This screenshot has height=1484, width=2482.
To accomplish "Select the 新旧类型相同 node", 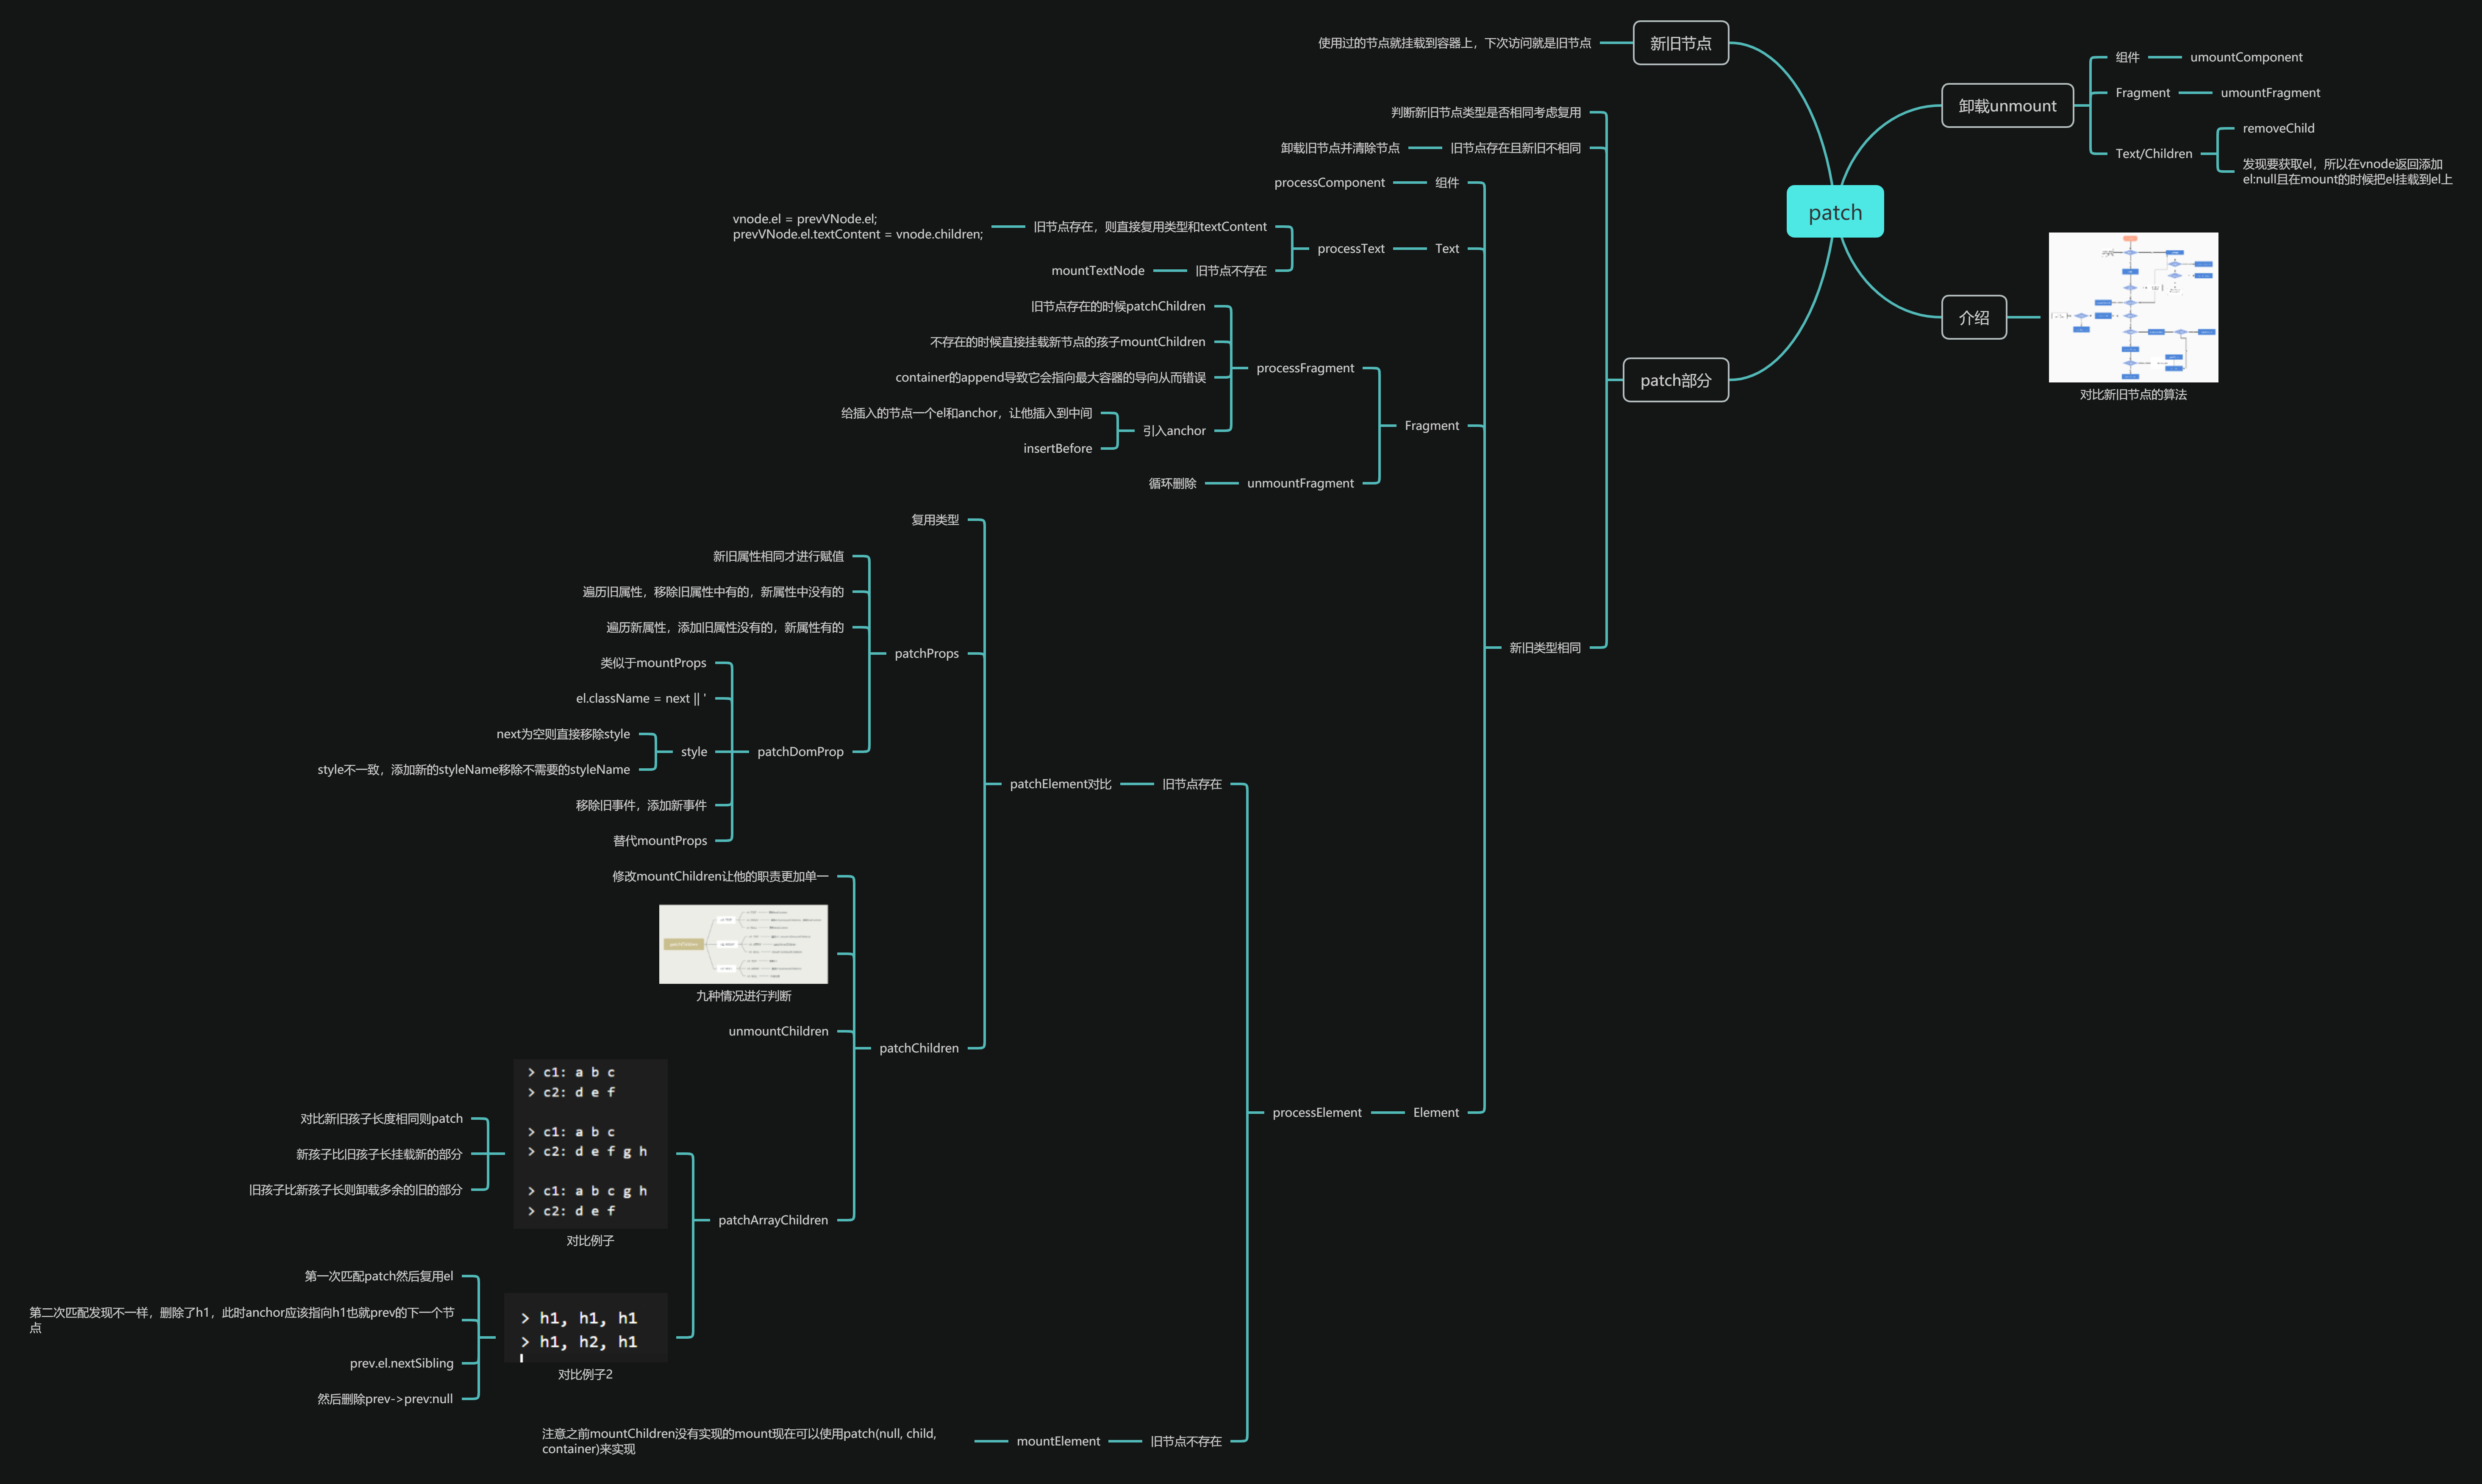I will coord(1545,648).
